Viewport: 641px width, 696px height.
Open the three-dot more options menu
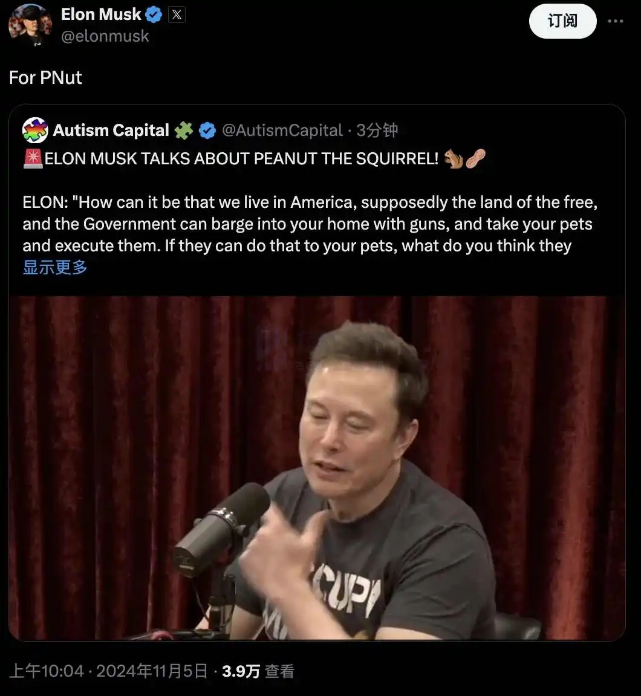click(x=615, y=21)
